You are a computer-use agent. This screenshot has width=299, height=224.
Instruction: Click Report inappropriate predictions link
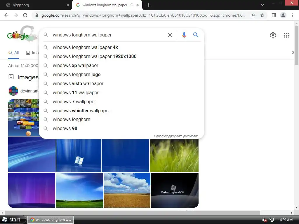[x=176, y=136]
